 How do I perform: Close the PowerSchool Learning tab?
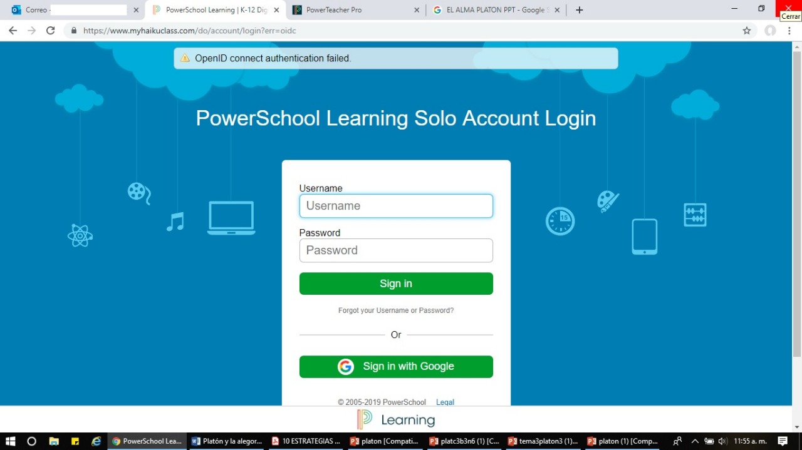276,10
